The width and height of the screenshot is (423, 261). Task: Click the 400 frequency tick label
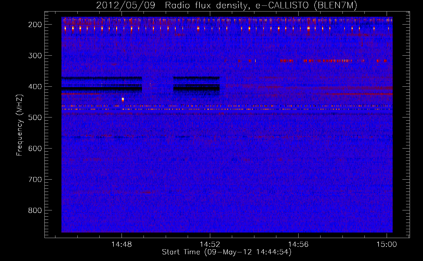35,87
